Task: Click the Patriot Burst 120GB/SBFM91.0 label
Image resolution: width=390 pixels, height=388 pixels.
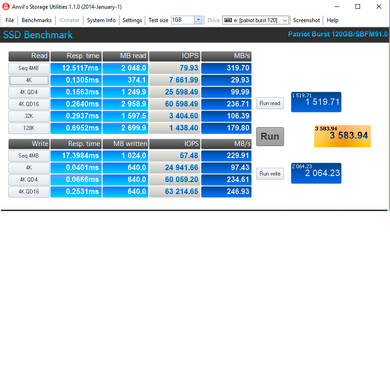Action: (x=337, y=34)
